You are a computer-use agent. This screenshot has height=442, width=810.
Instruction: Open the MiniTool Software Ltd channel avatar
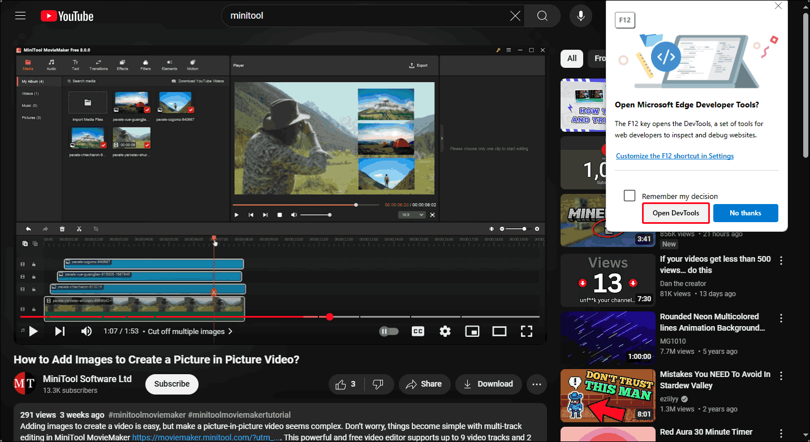pos(25,383)
